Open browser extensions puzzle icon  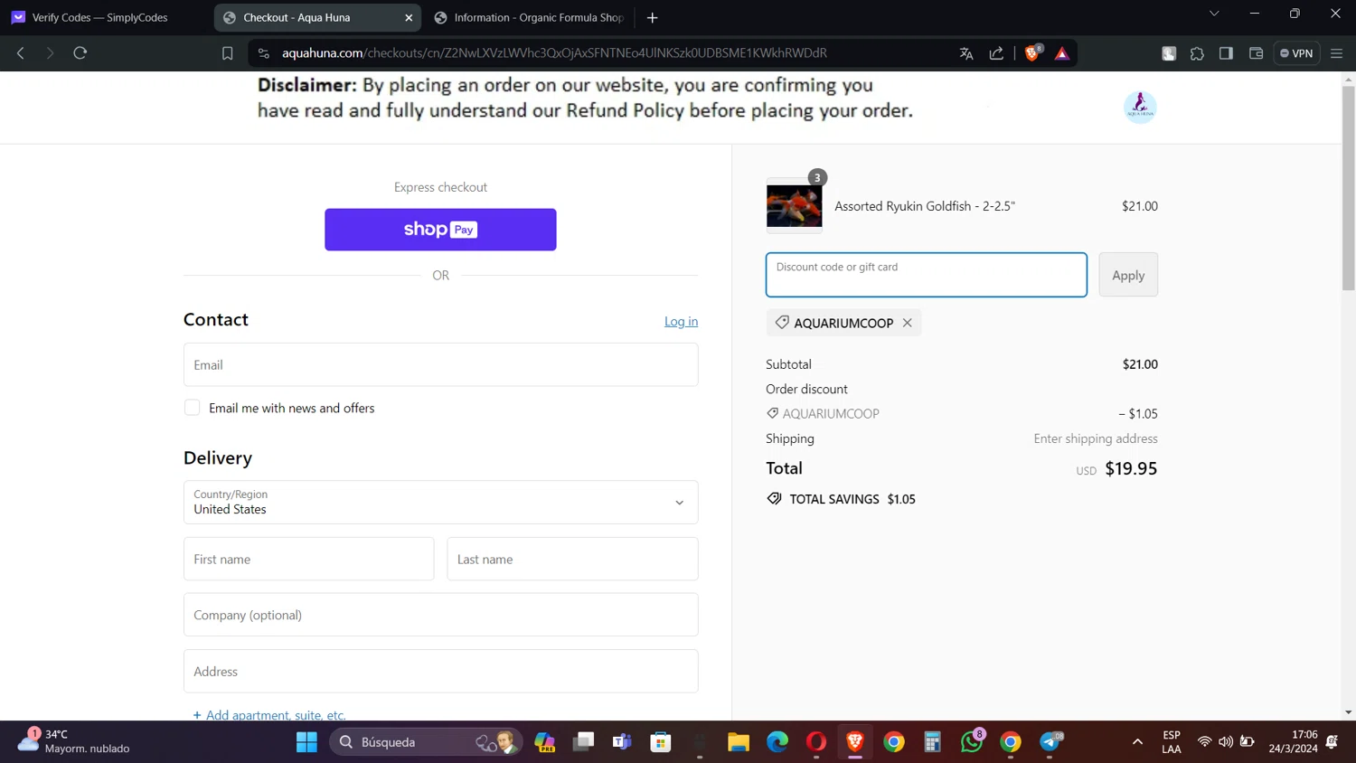(1197, 53)
